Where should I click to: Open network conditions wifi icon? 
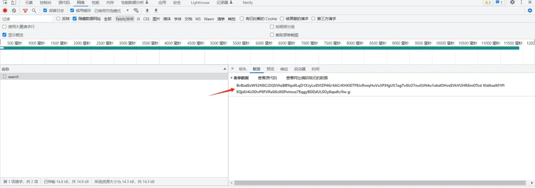click(x=136, y=10)
